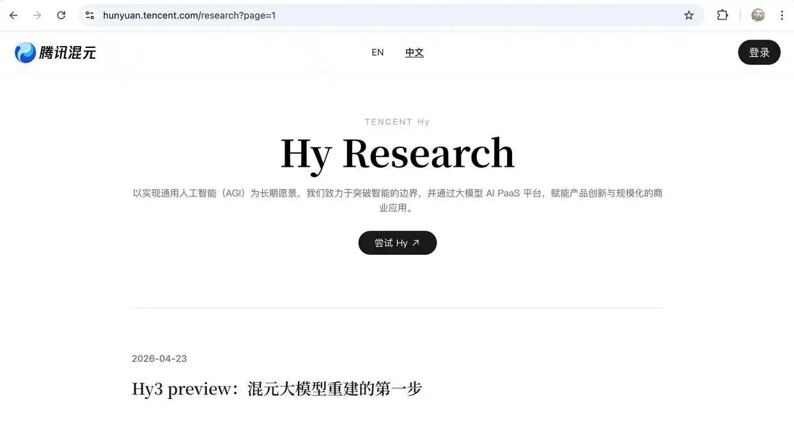Reload the page with the refresh icon
Screen dimensions: 794x446
[x=61, y=15]
